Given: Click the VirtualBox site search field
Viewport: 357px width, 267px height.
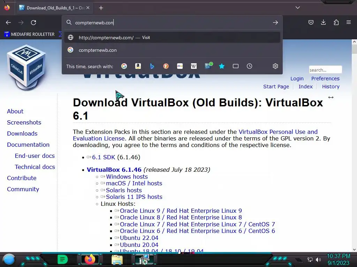Looking at the screenshot, I should pos(325,70).
